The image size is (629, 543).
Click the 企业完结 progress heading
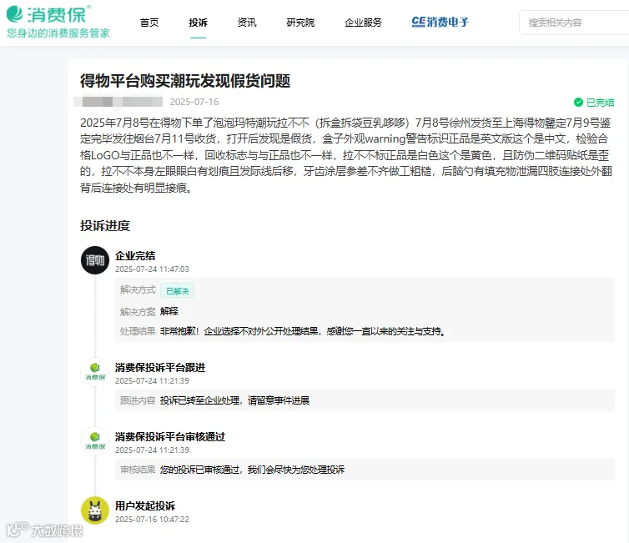point(135,256)
